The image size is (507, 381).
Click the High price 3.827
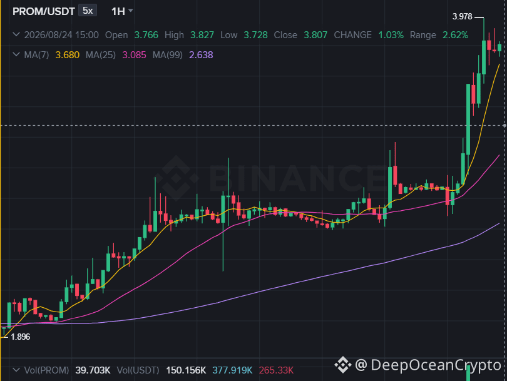202,35
